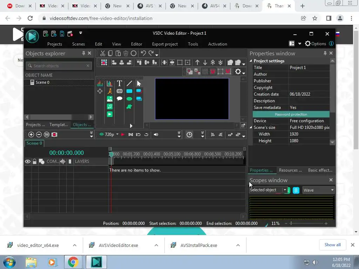Open the Scenes menu
Viewport: 359px width, 269px height.
[79, 44]
